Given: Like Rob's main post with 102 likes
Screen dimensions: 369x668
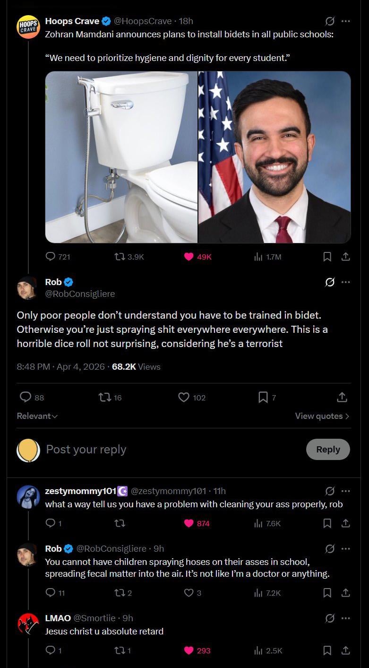Looking at the screenshot, I should tap(183, 398).
